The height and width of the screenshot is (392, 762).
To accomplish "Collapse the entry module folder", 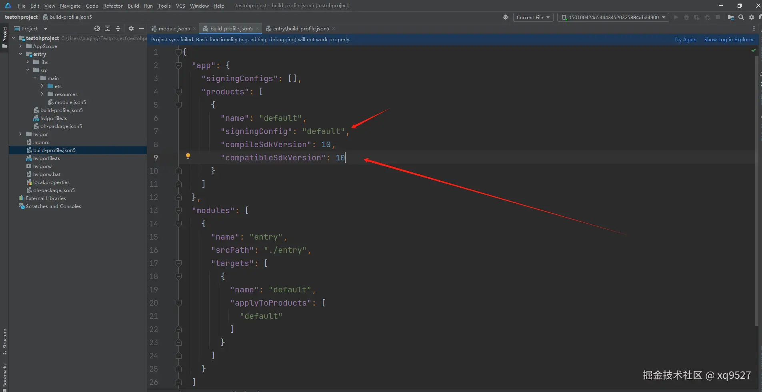I will [21, 54].
